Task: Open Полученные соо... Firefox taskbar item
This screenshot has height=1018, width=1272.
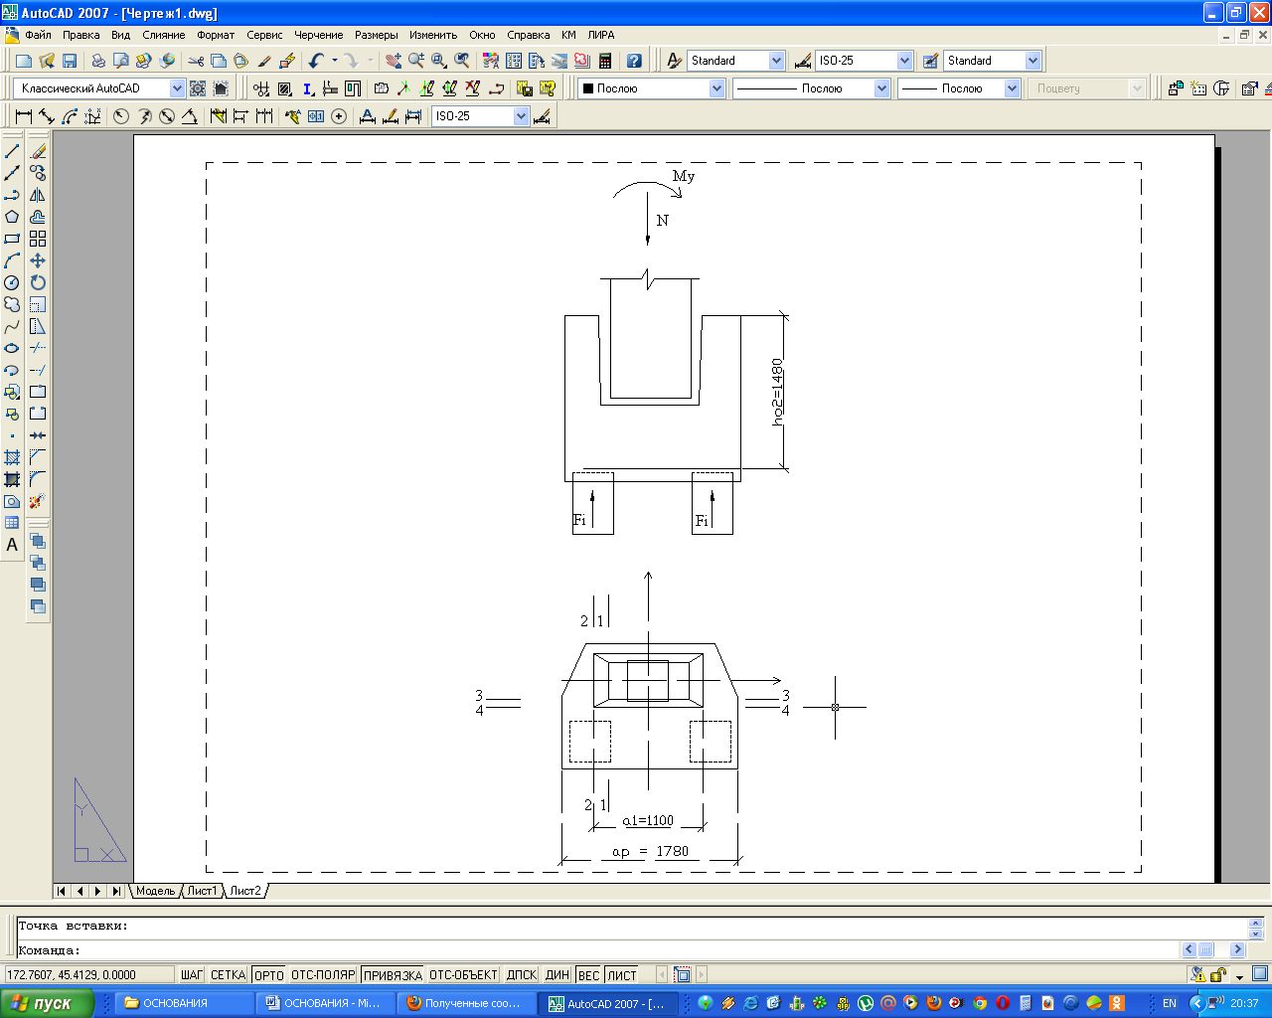Action: (x=468, y=1003)
